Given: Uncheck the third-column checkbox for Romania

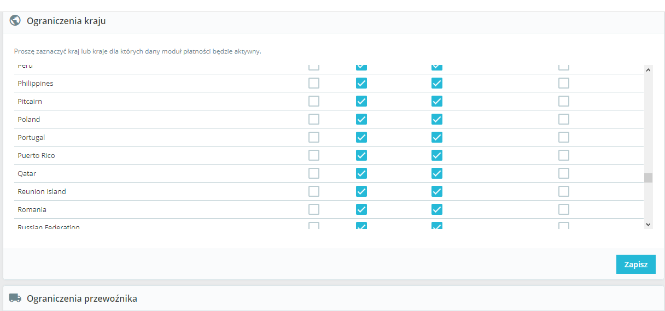Looking at the screenshot, I should point(437,209).
